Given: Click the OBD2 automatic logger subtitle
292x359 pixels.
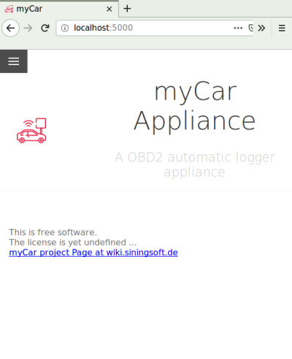Looking at the screenshot, I should [x=195, y=165].
